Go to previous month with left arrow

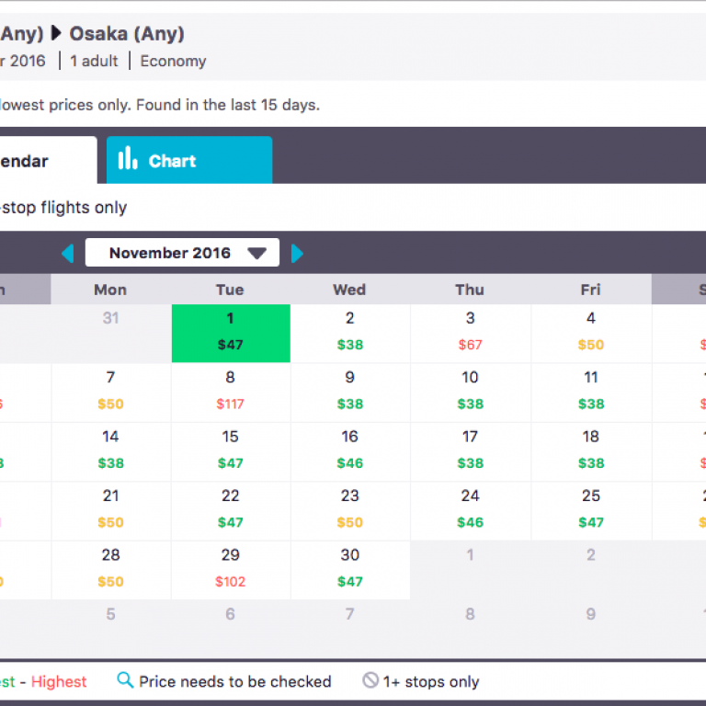click(x=67, y=253)
